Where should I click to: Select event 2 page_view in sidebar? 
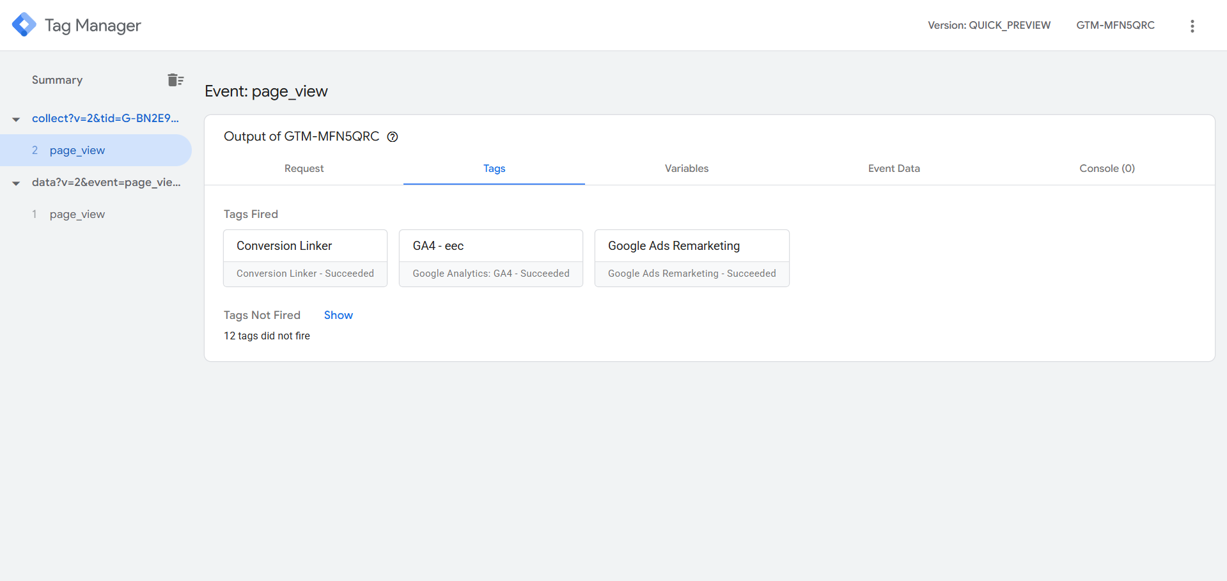click(x=77, y=150)
